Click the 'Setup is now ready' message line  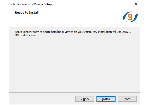73,32
